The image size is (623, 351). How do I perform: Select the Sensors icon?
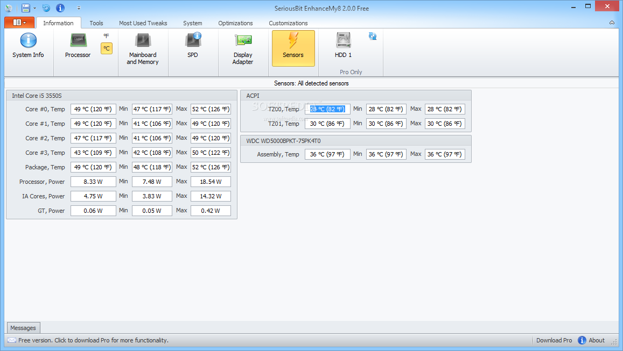(293, 48)
